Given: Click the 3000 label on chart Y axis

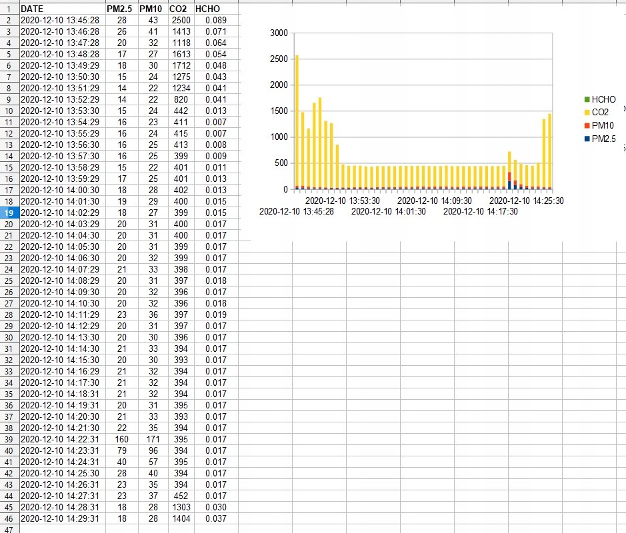Looking at the screenshot, I should (280, 33).
